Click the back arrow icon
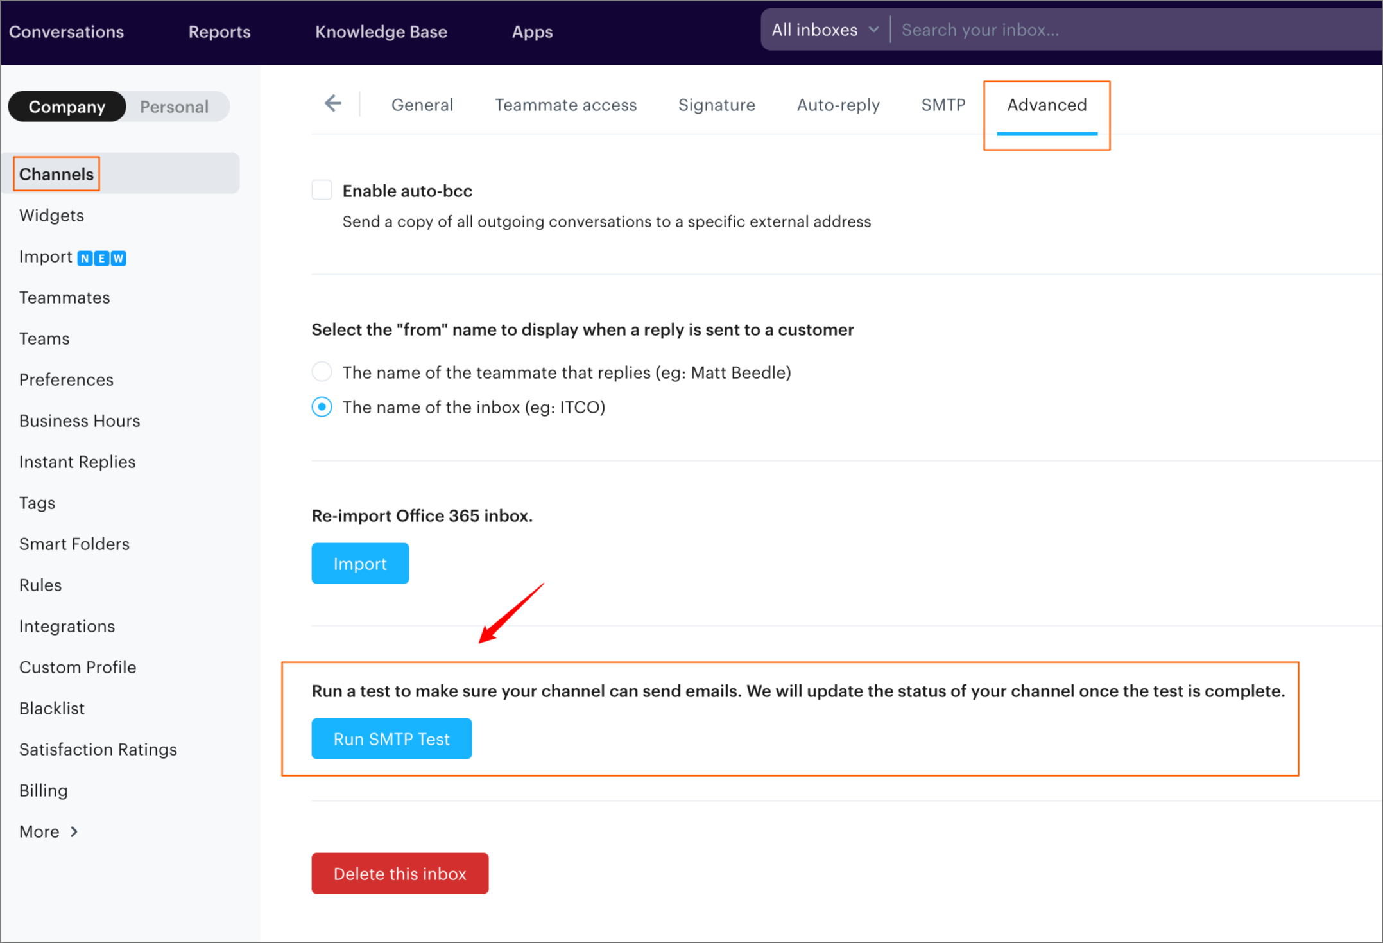Image resolution: width=1383 pixels, height=943 pixels. click(332, 103)
